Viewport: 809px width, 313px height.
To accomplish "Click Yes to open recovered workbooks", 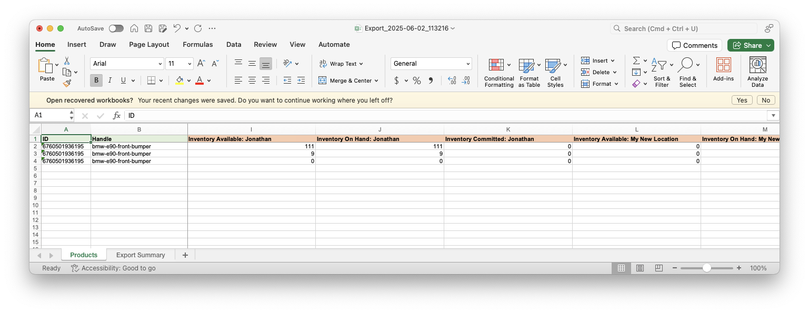I will click(x=742, y=100).
